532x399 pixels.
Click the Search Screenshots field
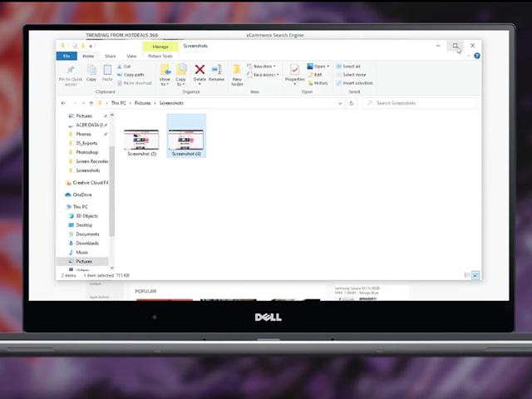pyautogui.click(x=419, y=103)
